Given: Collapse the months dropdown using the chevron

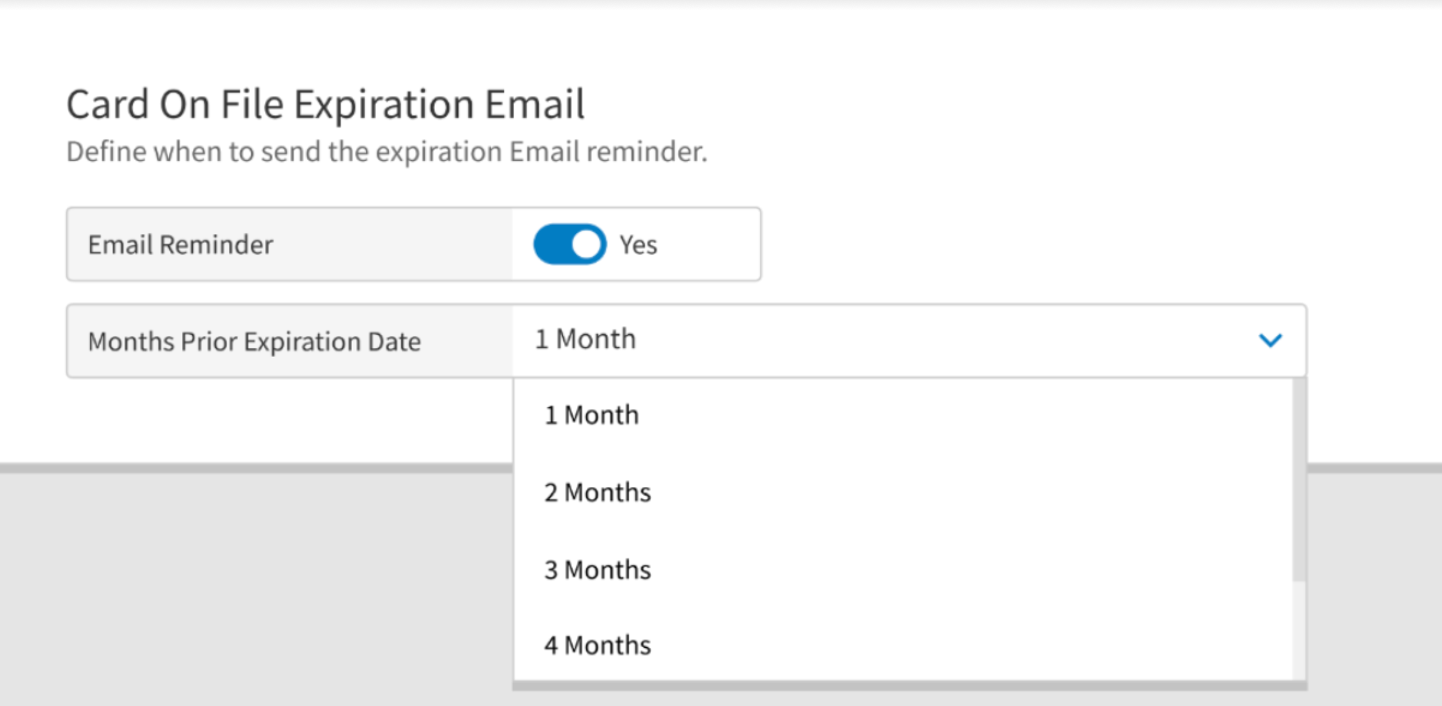Looking at the screenshot, I should [1271, 341].
